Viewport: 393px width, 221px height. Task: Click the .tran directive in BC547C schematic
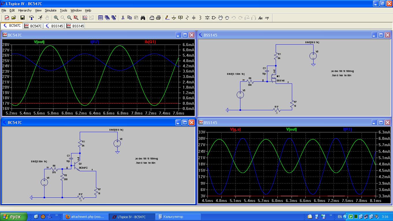146,163
